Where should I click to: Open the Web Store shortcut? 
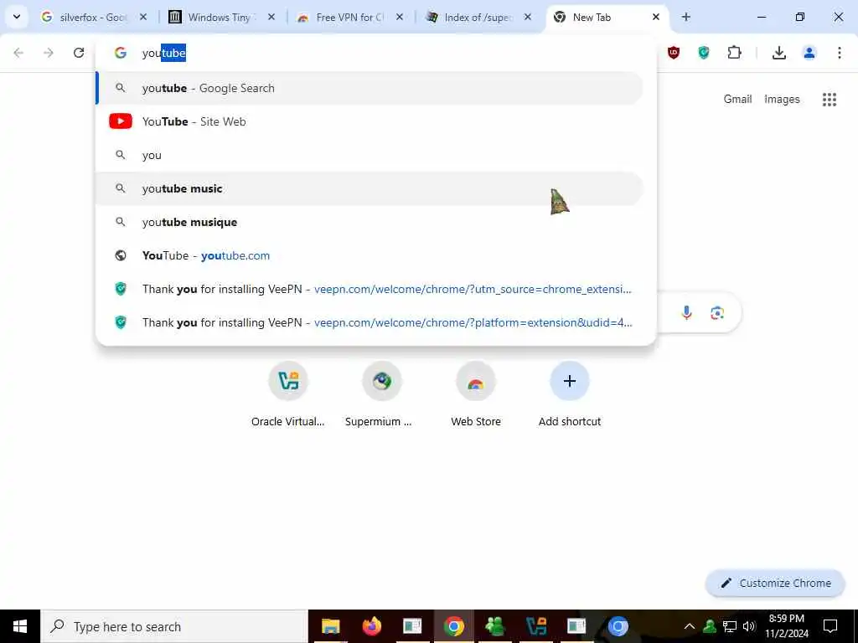point(476,395)
